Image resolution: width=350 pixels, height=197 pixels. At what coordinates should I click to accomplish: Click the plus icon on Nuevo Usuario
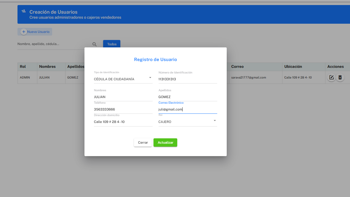tap(24, 32)
